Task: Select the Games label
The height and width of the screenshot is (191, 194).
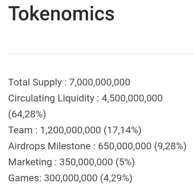Action: [x=25, y=178]
